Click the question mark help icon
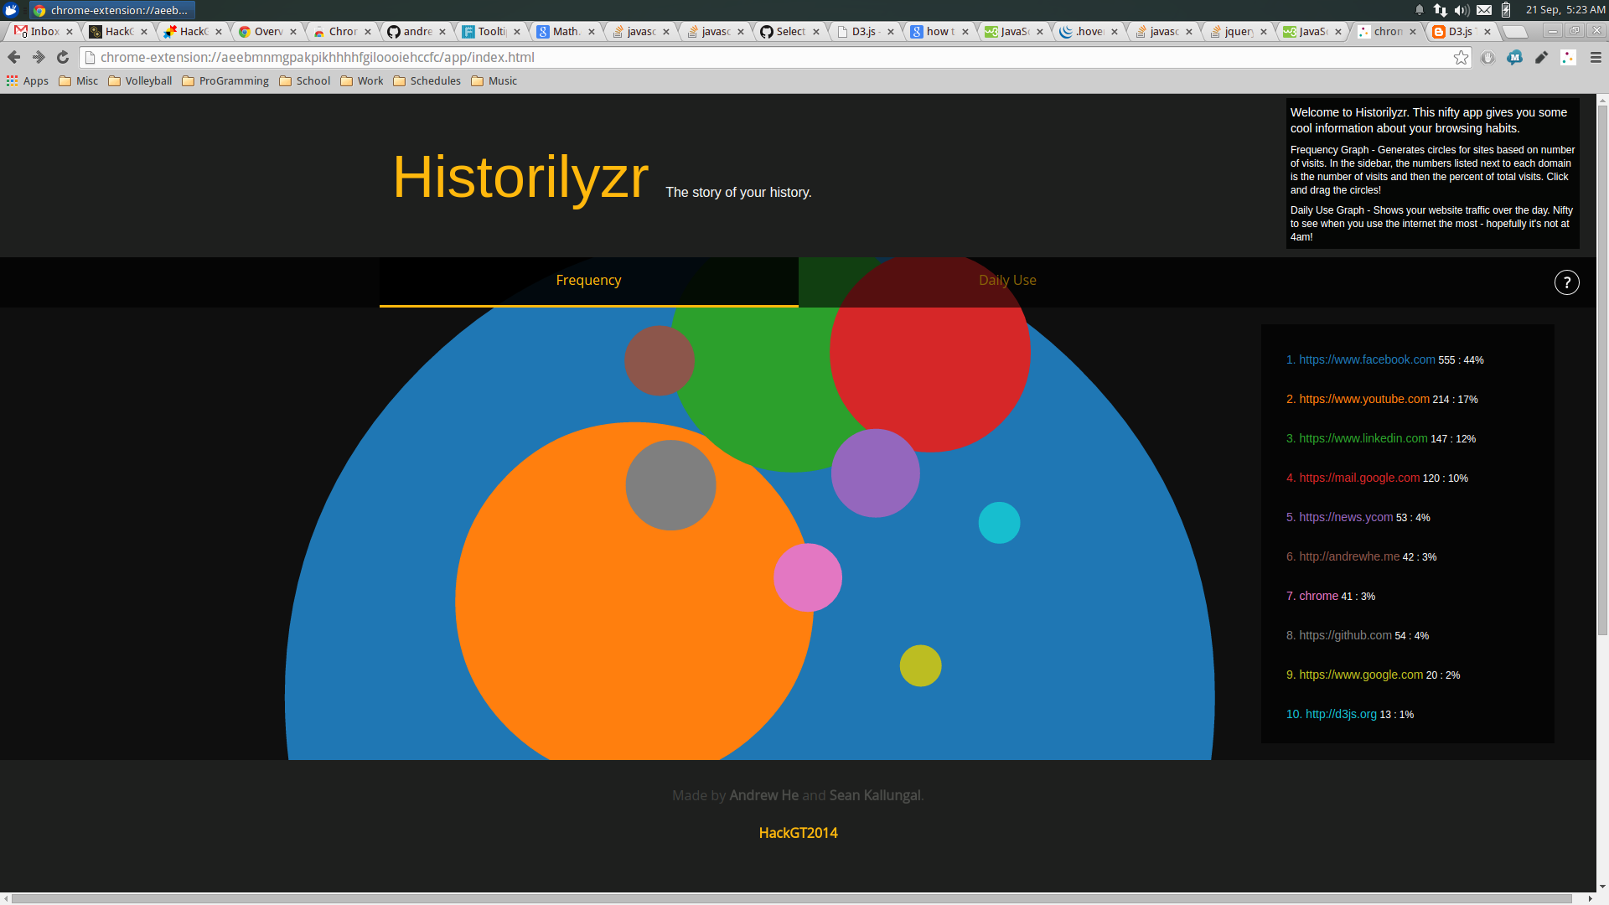This screenshot has height=905, width=1609. [x=1566, y=282]
